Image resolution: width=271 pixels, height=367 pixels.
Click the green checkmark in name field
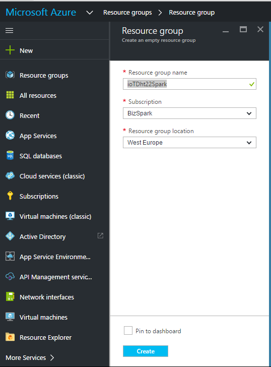[x=252, y=84]
